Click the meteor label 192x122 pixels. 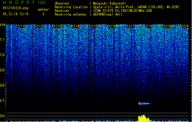43,9
